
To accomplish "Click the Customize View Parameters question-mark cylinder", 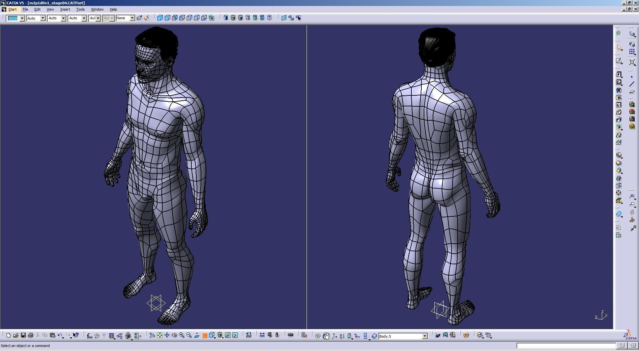I will pyautogui.click(x=270, y=18).
